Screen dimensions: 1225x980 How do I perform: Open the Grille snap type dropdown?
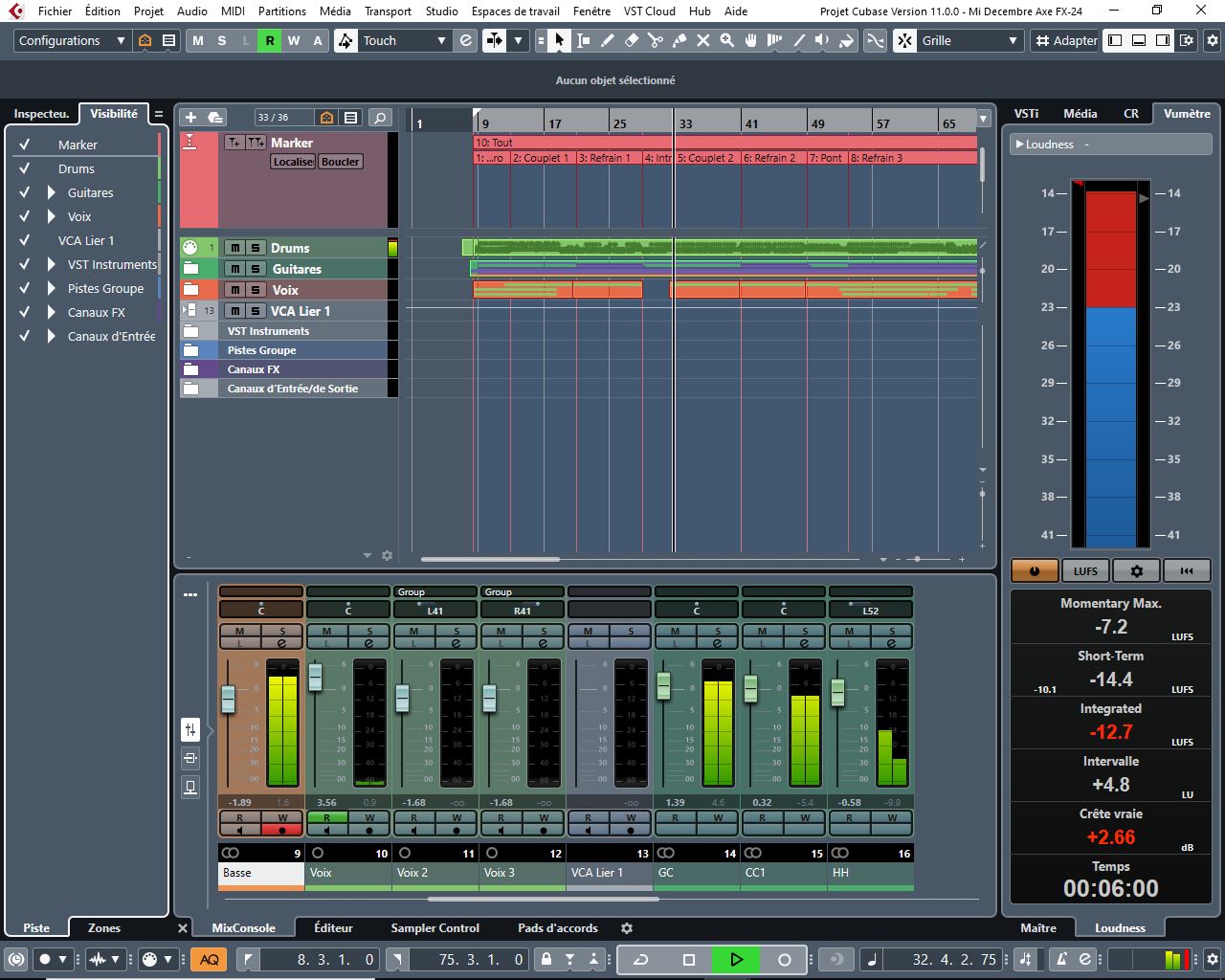(970, 40)
